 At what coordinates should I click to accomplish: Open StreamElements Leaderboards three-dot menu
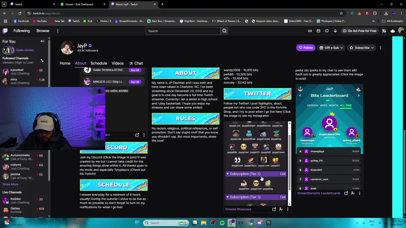click(359, 193)
